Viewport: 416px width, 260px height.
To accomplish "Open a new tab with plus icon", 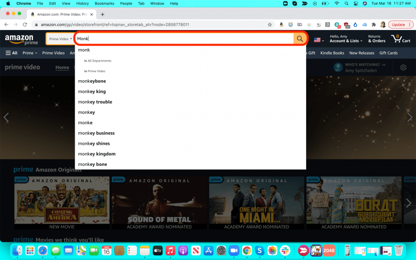I will [x=102, y=15].
